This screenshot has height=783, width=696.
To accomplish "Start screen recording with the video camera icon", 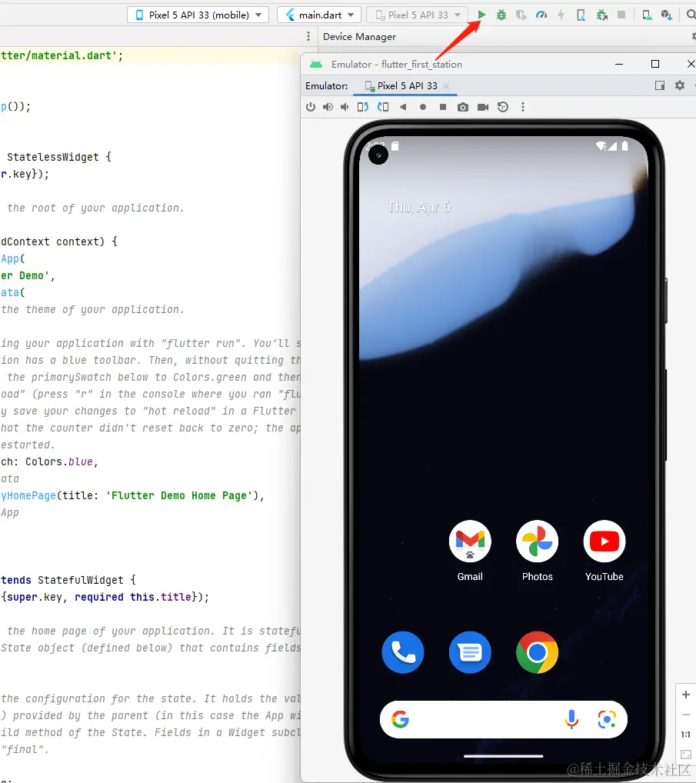I will 483,107.
